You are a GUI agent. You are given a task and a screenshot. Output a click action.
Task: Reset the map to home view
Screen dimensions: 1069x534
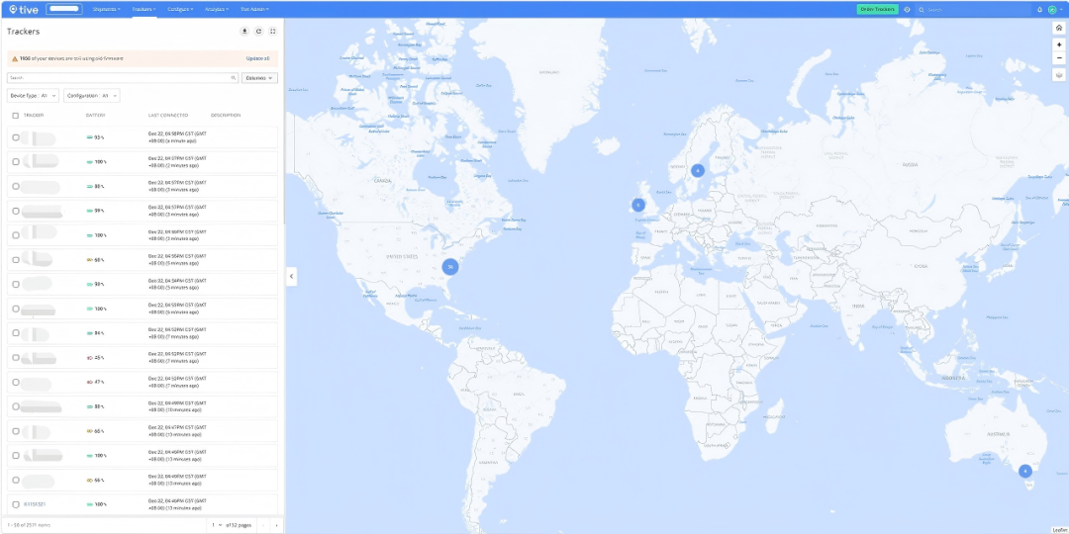[x=1059, y=28]
